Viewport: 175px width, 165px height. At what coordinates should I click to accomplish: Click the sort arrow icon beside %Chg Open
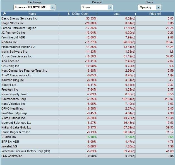[69, 14]
